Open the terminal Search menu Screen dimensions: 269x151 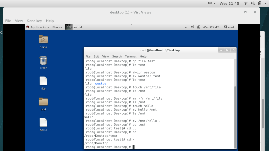click(117, 56)
